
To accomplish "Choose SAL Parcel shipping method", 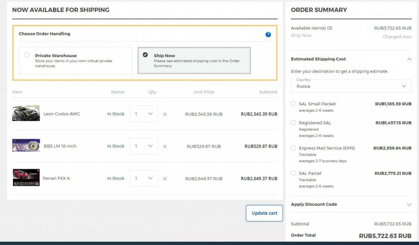I will (293, 173).
